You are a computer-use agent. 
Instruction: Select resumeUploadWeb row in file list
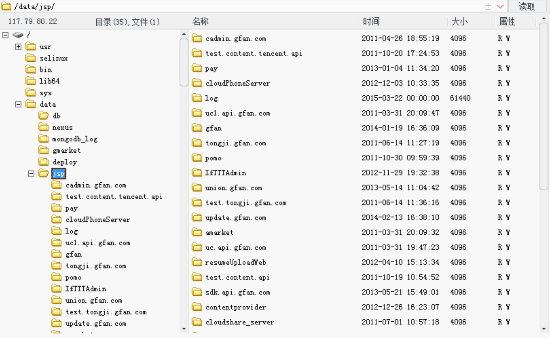pyautogui.click(x=364, y=262)
